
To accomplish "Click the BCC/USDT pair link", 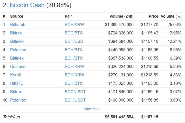I will click(75, 92).
